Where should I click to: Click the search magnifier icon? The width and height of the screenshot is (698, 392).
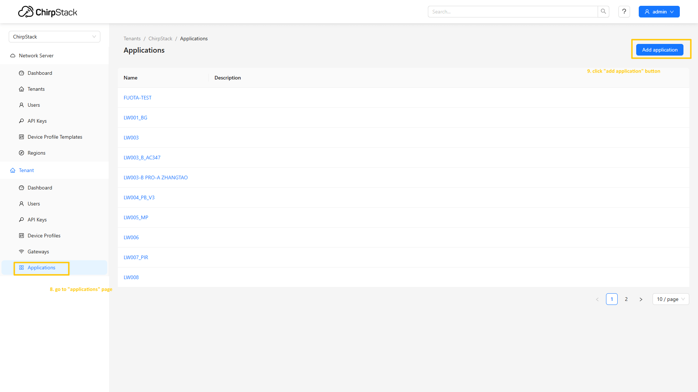pos(603,12)
